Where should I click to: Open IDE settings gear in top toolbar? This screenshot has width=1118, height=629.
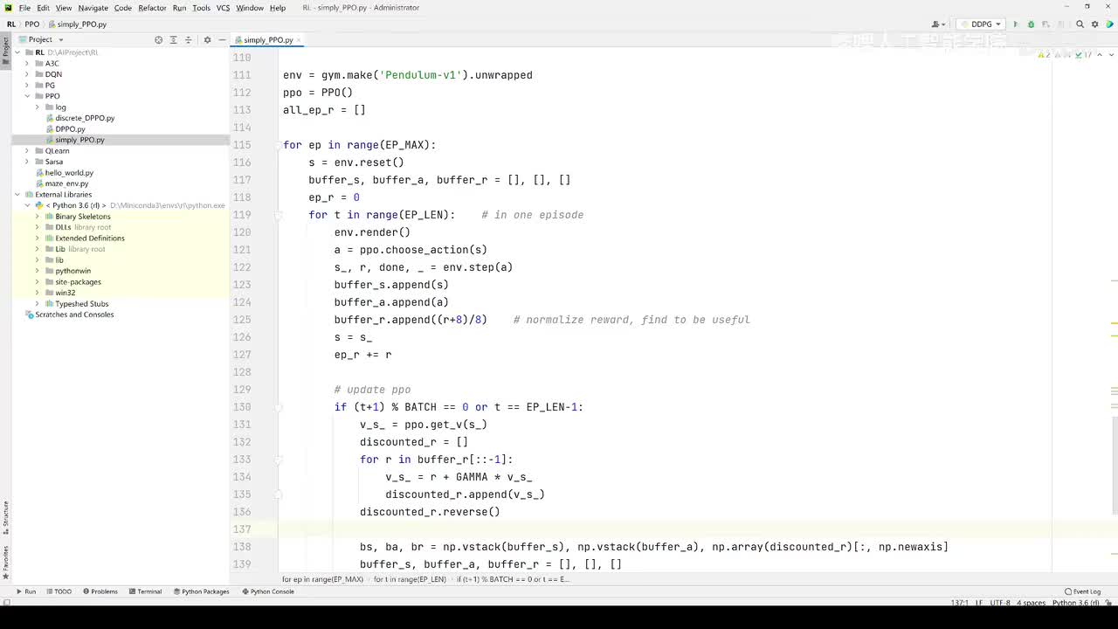[1095, 24]
